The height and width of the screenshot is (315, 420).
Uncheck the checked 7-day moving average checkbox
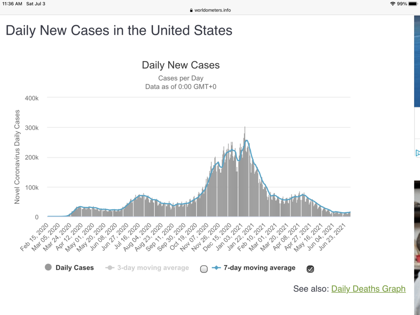click(310, 269)
